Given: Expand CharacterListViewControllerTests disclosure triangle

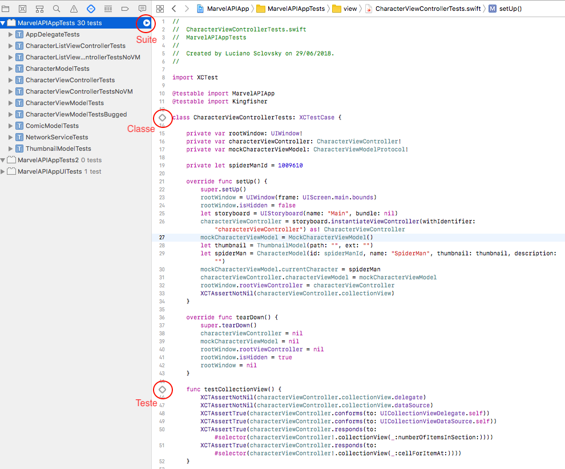Looking at the screenshot, I should click(10, 46).
